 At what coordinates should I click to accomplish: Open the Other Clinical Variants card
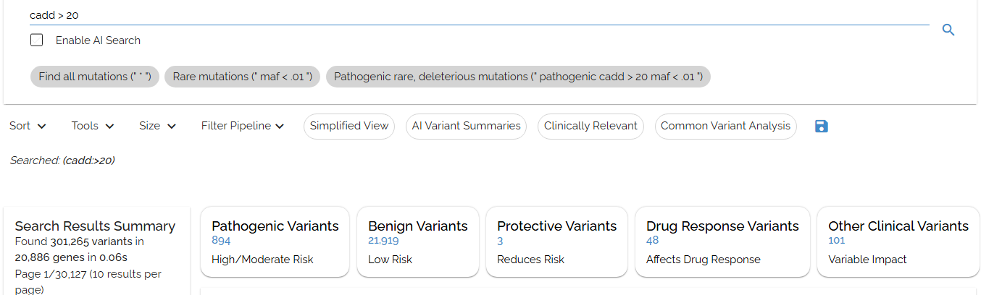click(898, 242)
